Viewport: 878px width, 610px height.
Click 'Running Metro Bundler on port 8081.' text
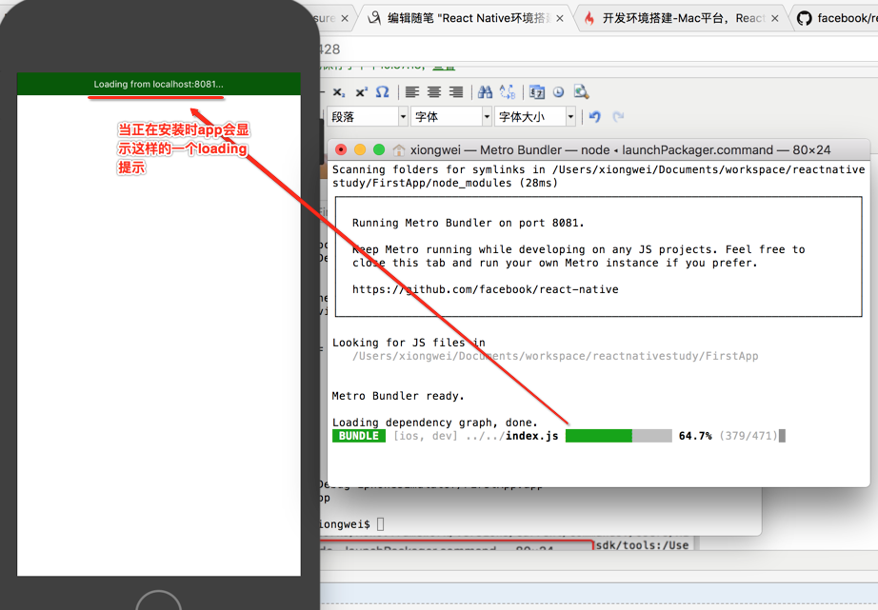[469, 223]
